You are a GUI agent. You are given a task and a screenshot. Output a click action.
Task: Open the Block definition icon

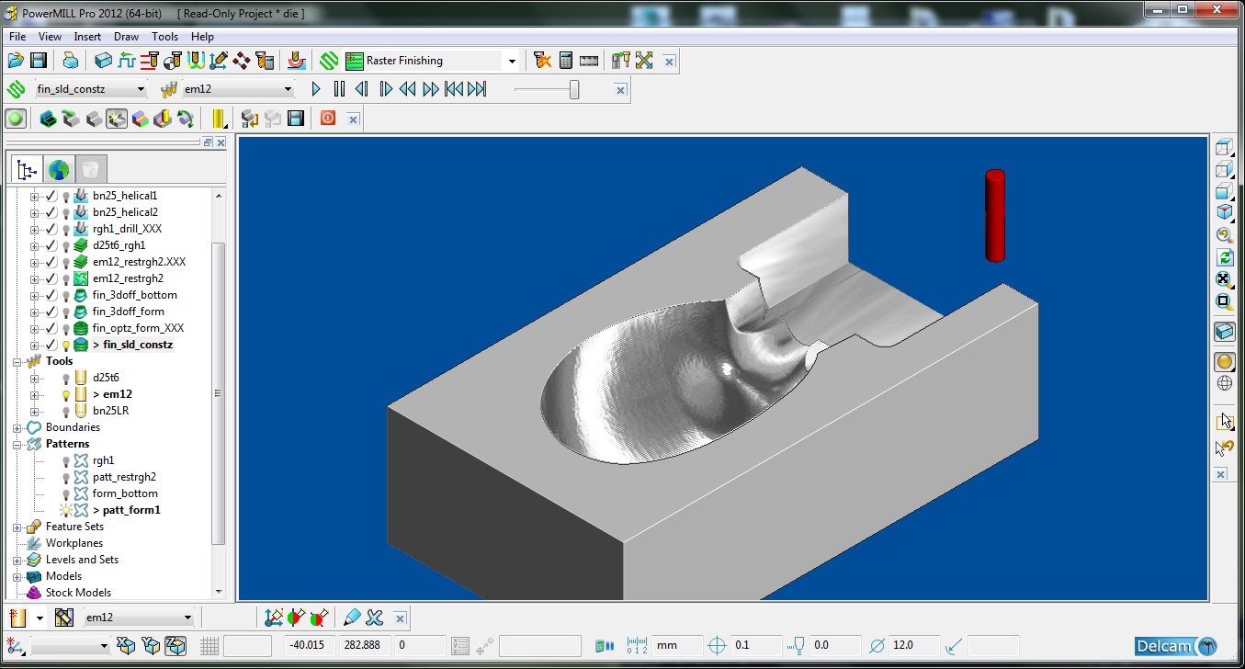(104, 61)
